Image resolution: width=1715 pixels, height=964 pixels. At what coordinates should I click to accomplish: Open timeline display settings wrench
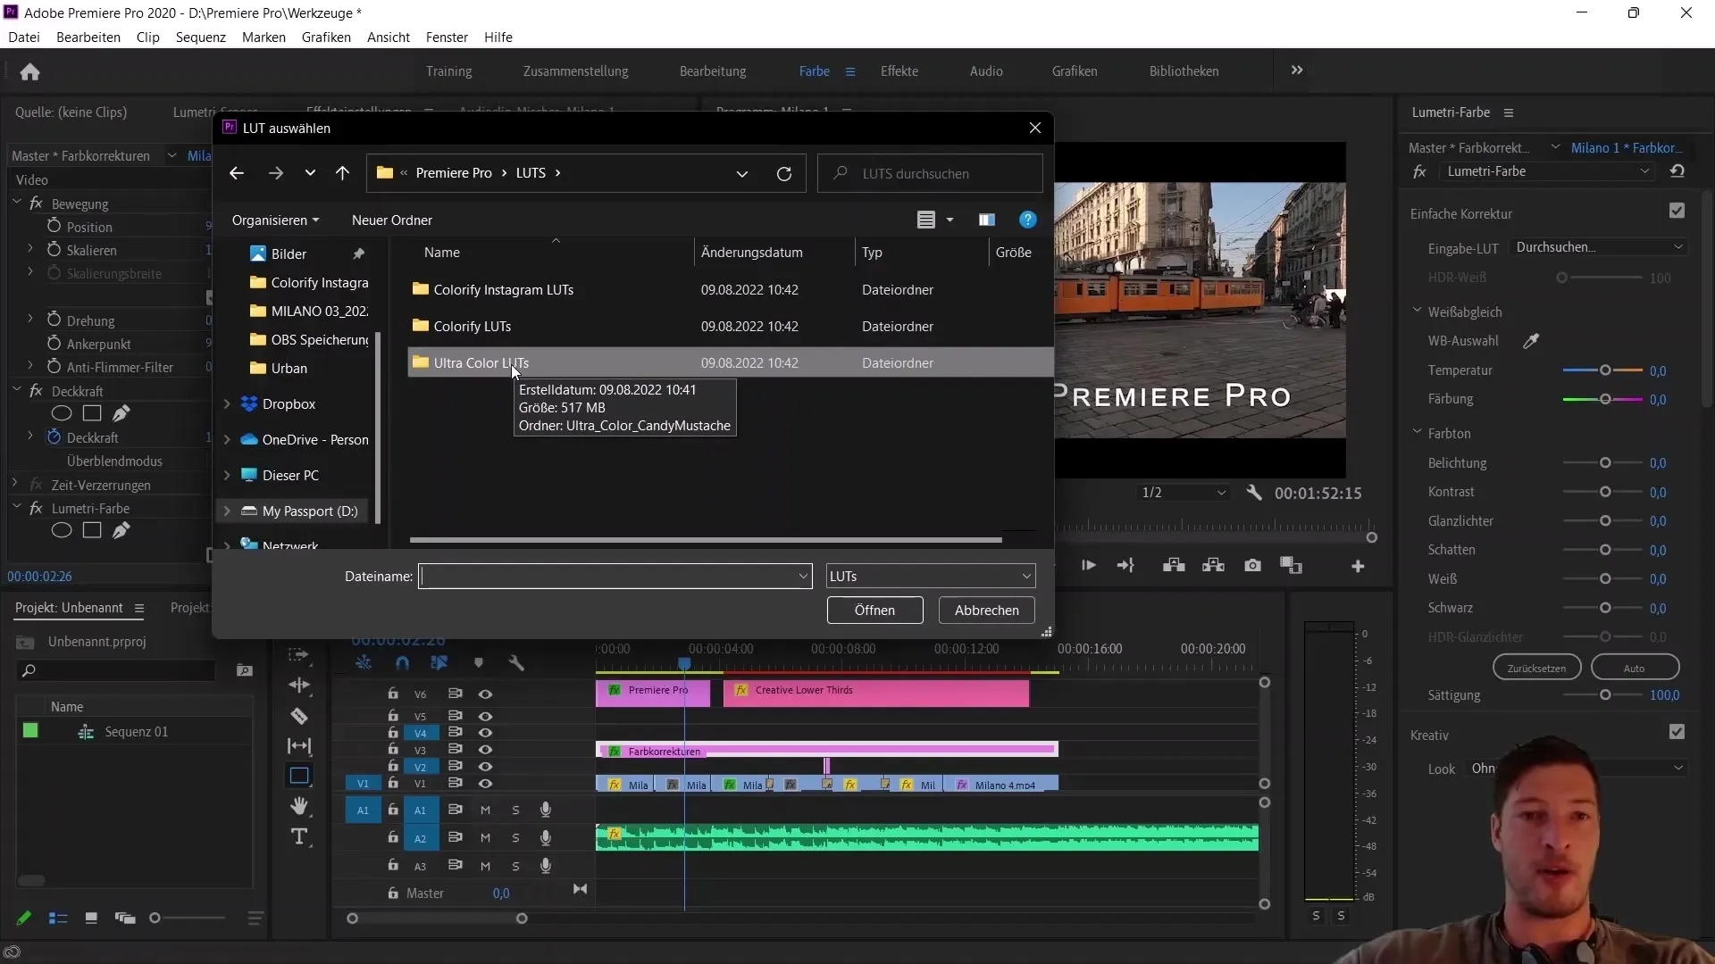(x=516, y=663)
